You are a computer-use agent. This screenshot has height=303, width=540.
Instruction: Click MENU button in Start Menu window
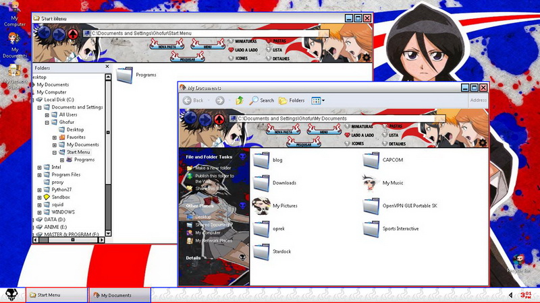click(x=208, y=44)
